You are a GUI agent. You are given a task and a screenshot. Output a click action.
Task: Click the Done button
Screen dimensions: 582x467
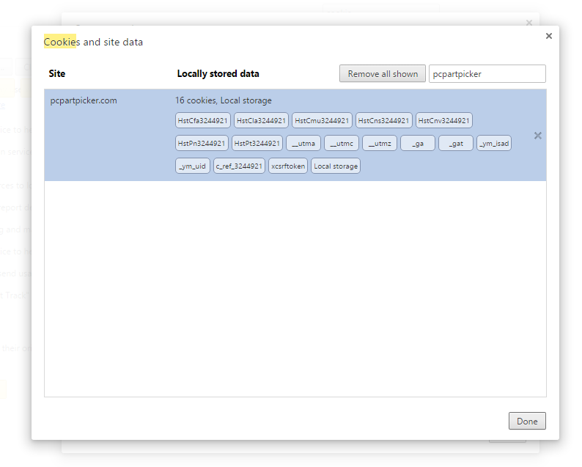coord(527,421)
